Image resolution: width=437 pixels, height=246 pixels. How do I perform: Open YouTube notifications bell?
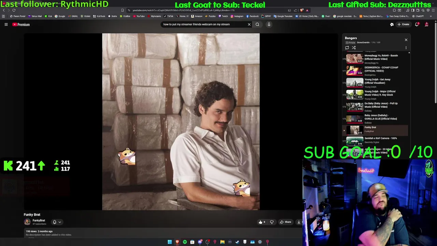tap(417, 24)
